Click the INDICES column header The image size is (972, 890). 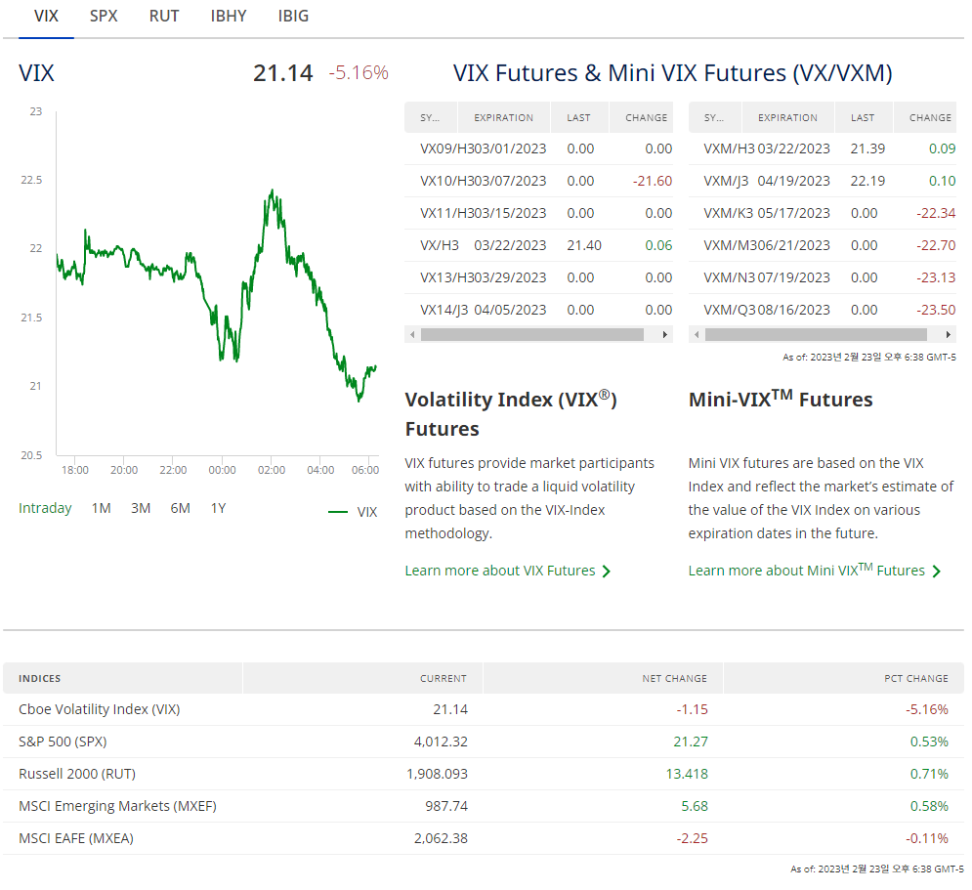(x=122, y=679)
